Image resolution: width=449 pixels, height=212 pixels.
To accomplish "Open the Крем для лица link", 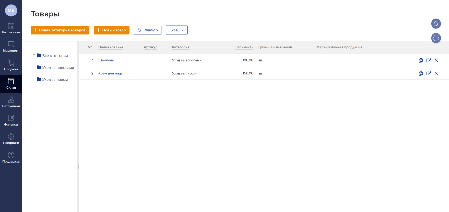I will pyautogui.click(x=110, y=73).
